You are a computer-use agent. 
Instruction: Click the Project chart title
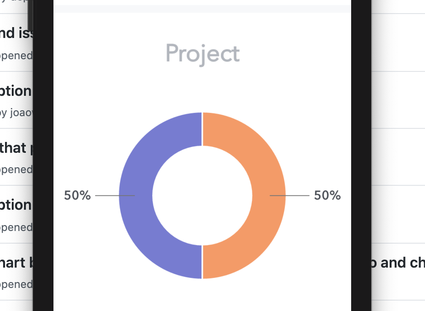click(x=203, y=53)
